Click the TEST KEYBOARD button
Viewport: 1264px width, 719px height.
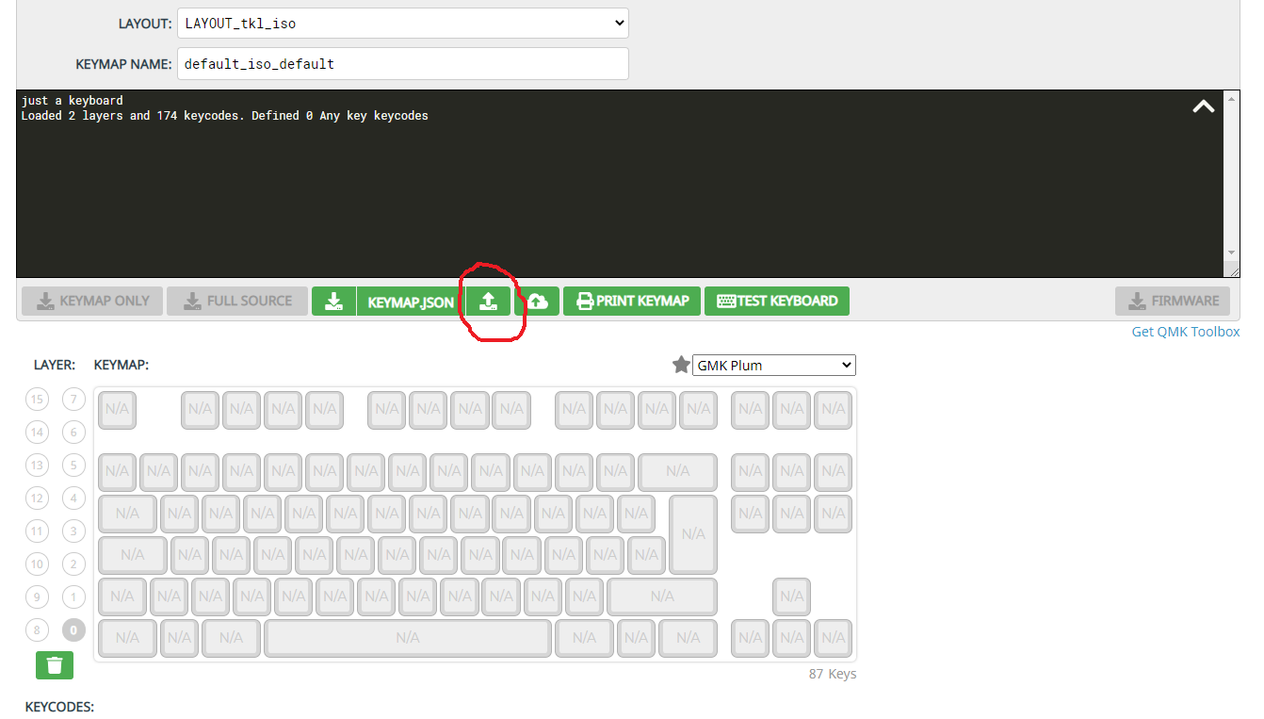coord(777,302)
